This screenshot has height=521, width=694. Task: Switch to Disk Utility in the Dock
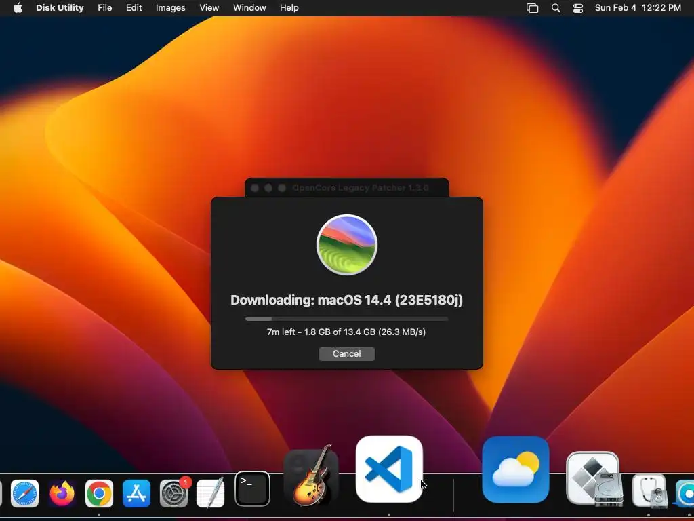649,490
